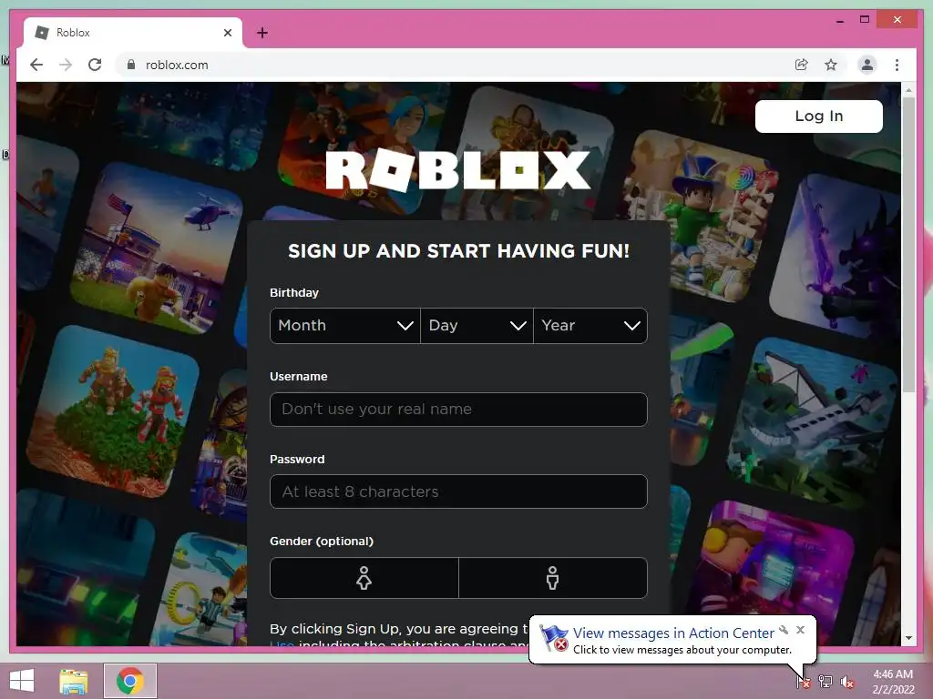The width and height of the screenshot is (933, 699).
Task: Close the Action Center notification balloon
Action: point(800,630)
